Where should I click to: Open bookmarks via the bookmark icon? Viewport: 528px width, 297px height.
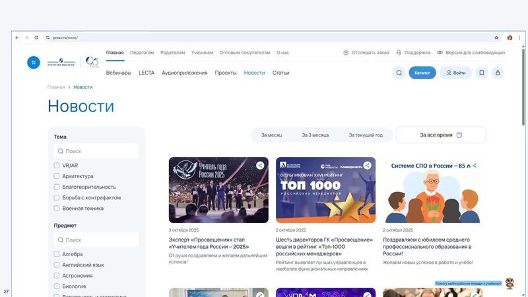pyautogui.click(x=482, y=73)
